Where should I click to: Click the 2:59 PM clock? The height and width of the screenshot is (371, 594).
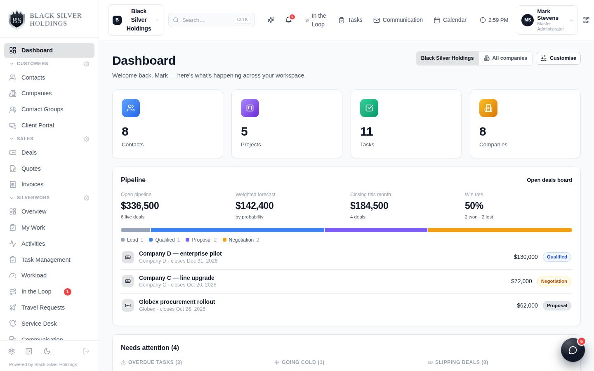494,20
